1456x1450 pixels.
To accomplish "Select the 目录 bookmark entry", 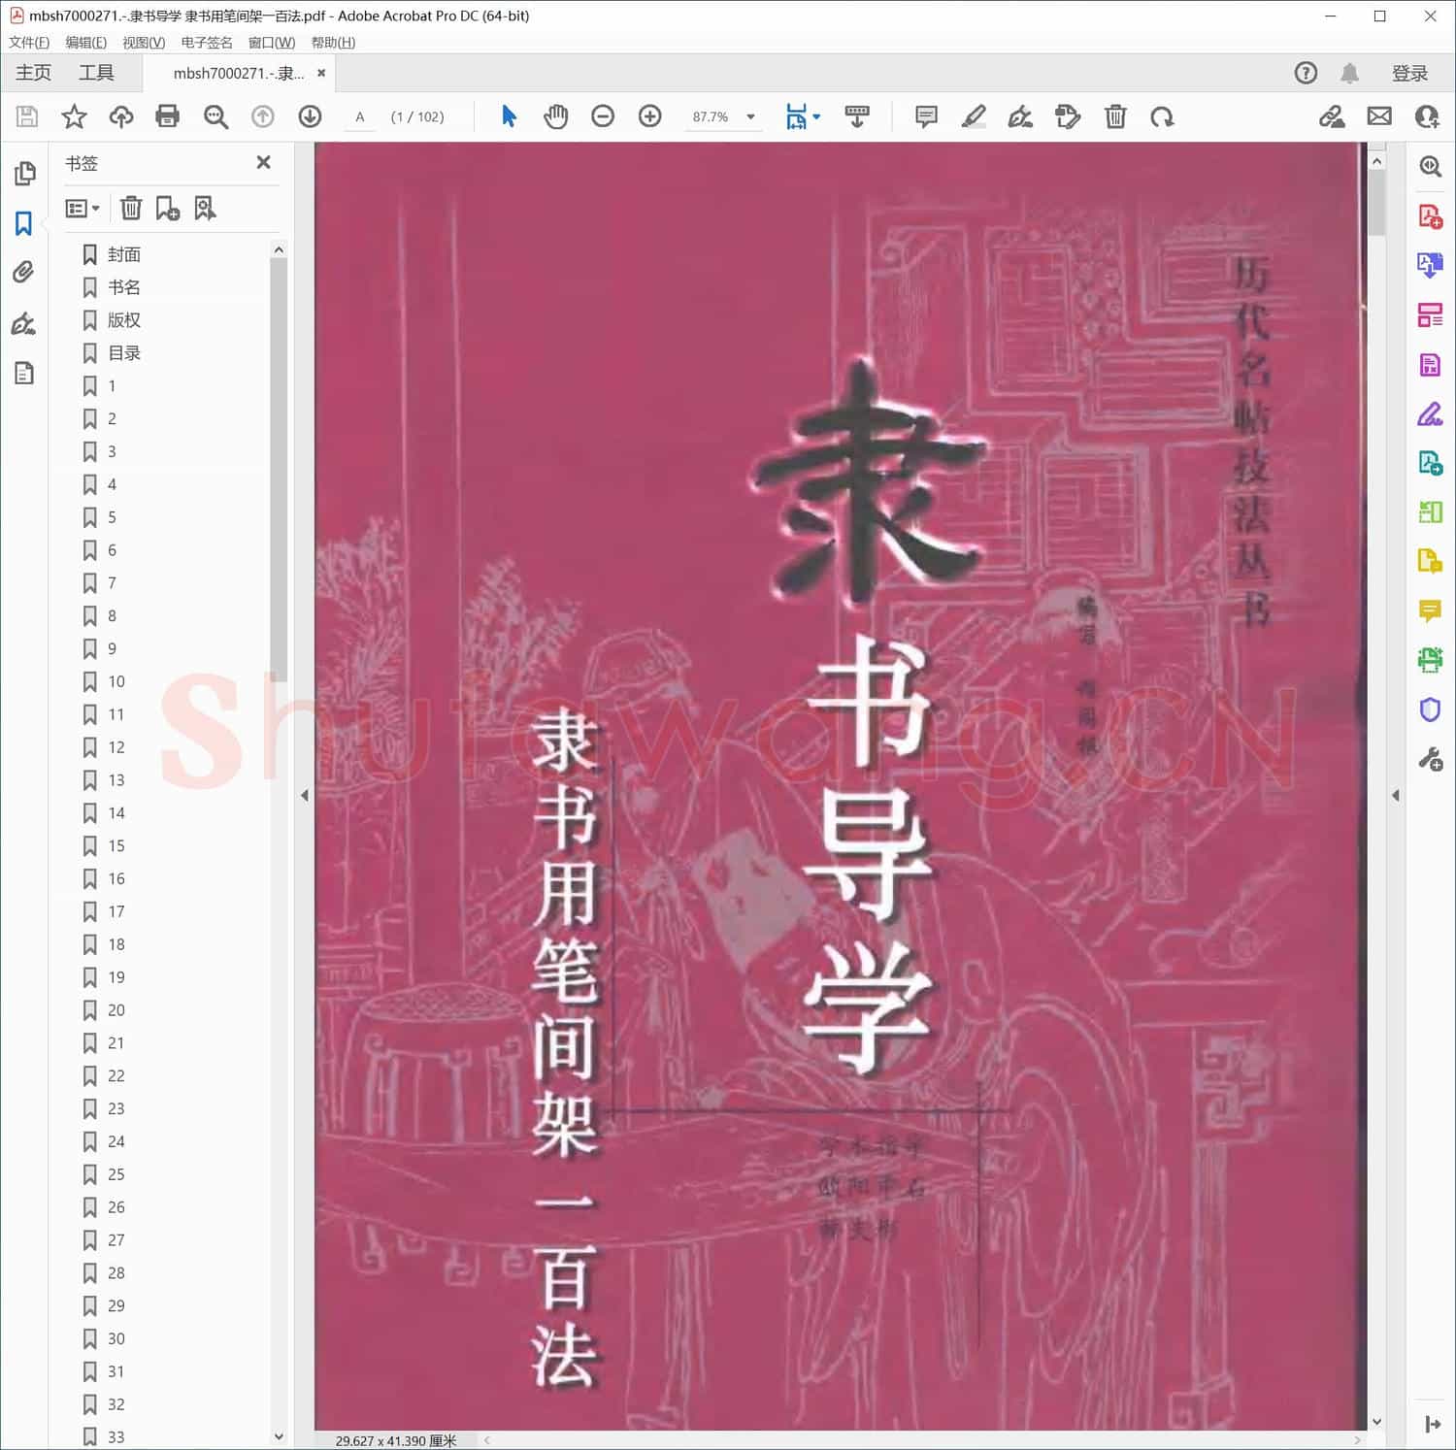I will pyautogui.click(x=124, y=353).
